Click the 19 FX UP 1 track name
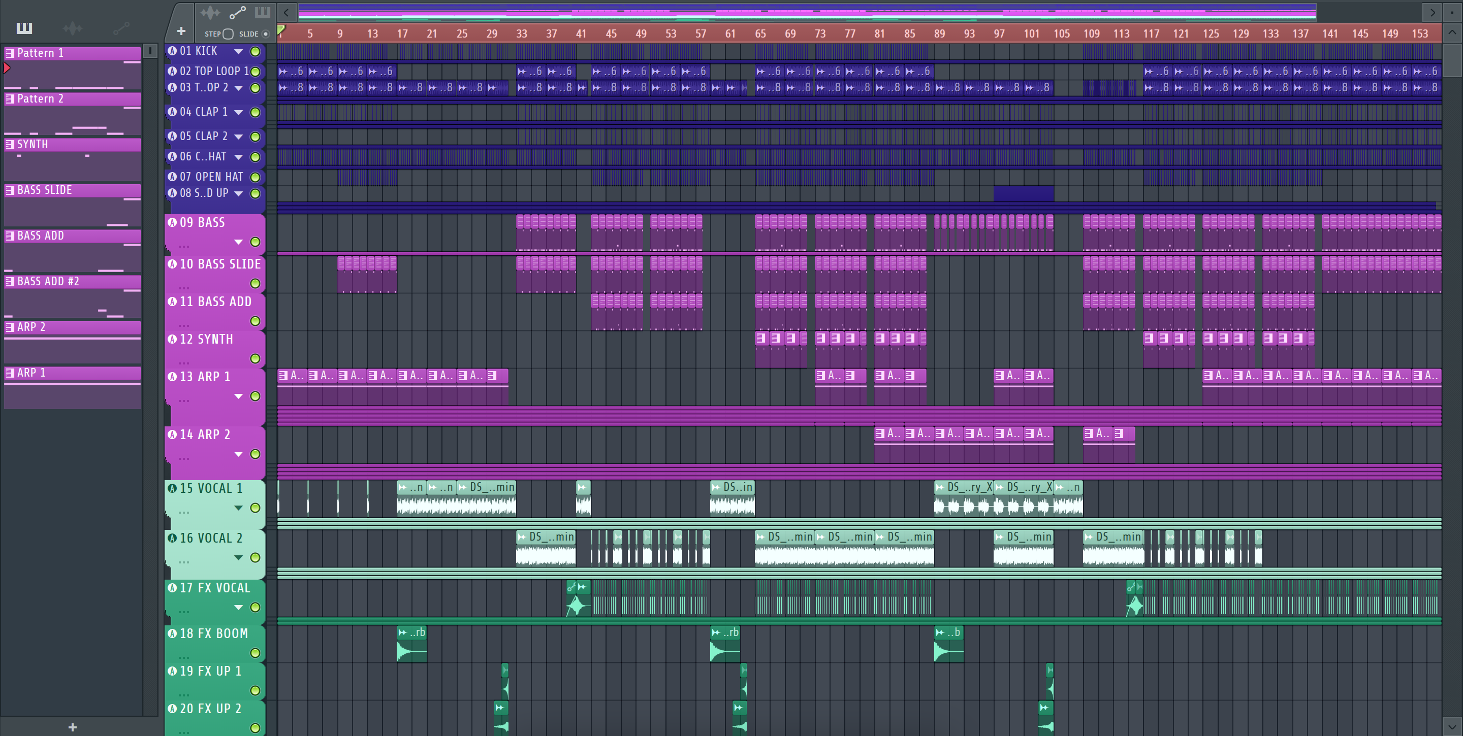Viewport: 1463px width, 736px height. [211, 671]
